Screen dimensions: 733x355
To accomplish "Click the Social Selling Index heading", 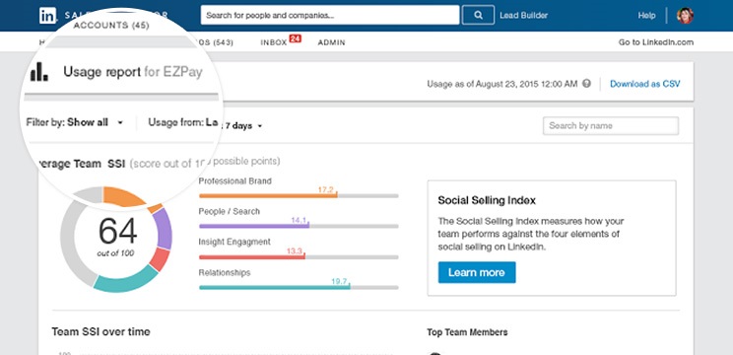I will [487, 200].
